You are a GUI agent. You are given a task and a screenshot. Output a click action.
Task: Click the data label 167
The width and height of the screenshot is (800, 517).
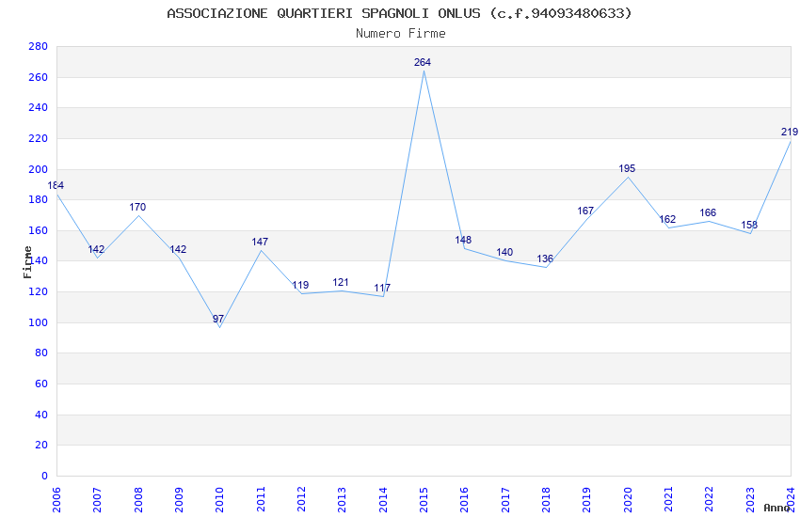click(585, 211)
